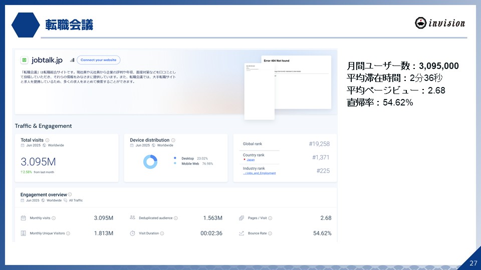Image resolution: width=481 pixels, height=270 pixels.
Task: Click the Traffic & Engagement heading
Action: (43, 126)
